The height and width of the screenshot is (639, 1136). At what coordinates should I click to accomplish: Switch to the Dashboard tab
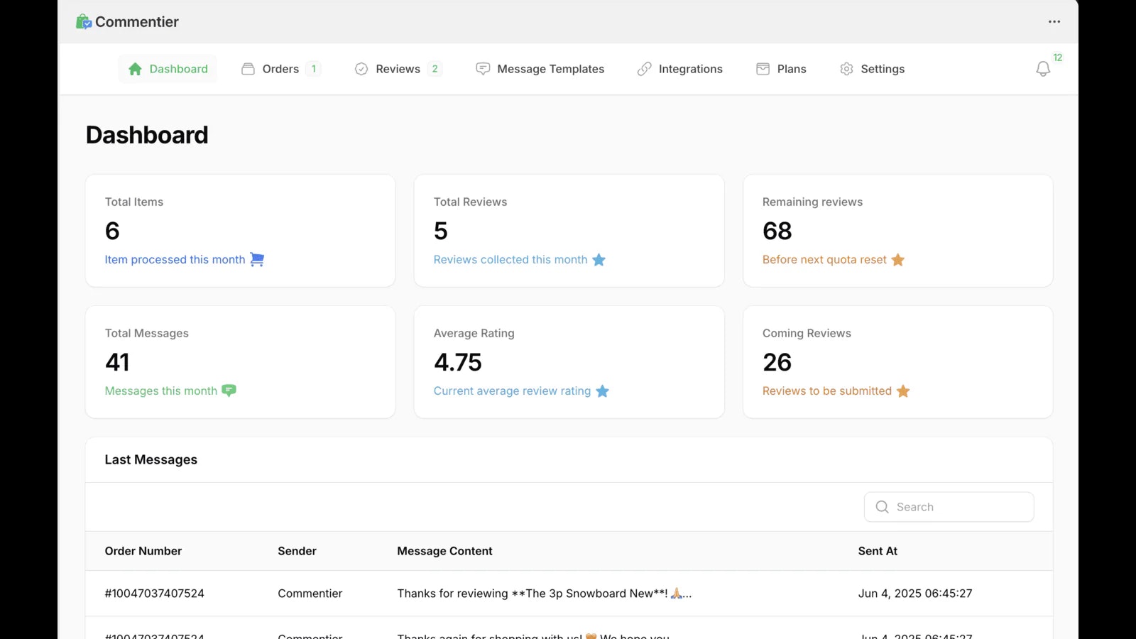tap(168, 69)
